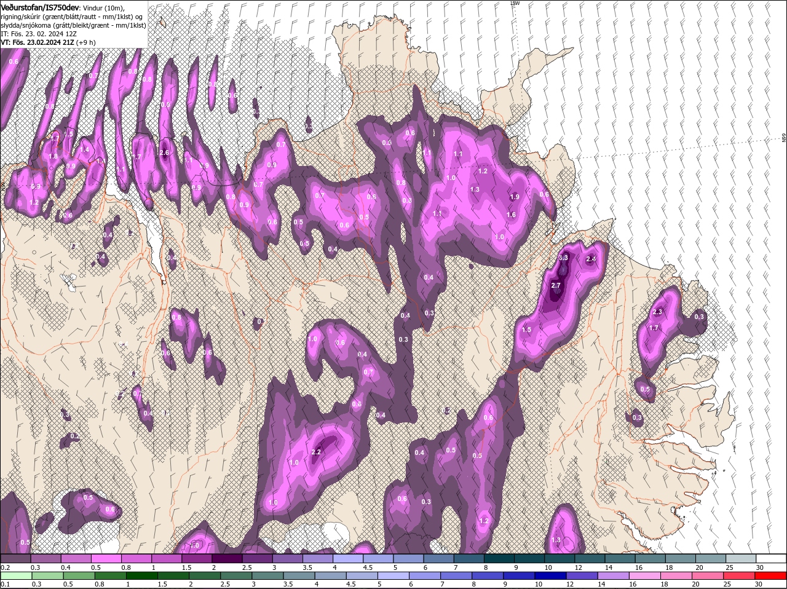Click the 2.7 snowfall value on the map
Screen dimensions: 787x589
click(x=556, y=286)
